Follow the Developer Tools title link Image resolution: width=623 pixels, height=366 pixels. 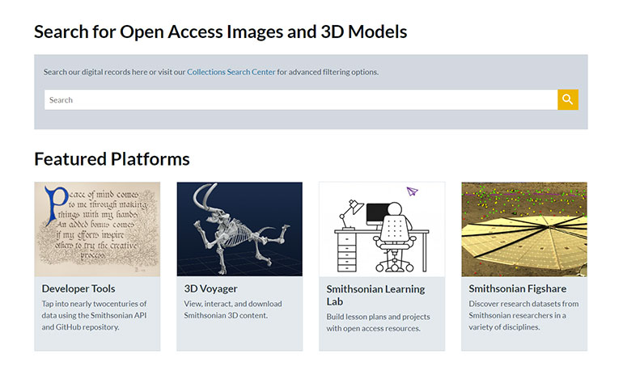(78, 288)
